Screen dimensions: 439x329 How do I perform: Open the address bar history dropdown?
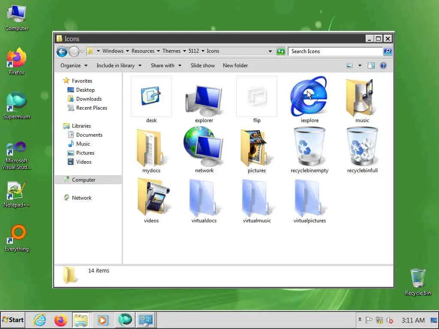pos(270,51)
